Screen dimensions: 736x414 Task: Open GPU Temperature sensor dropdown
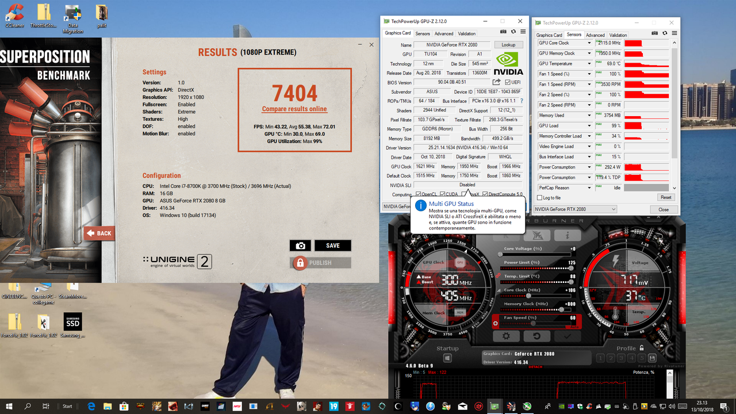[x=589, y=64]
